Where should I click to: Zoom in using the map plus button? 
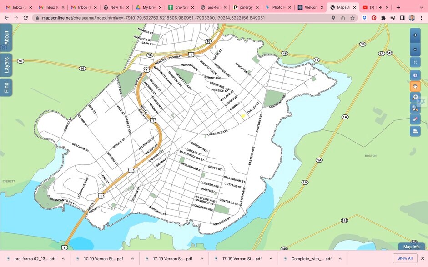(x=415, y=35)
